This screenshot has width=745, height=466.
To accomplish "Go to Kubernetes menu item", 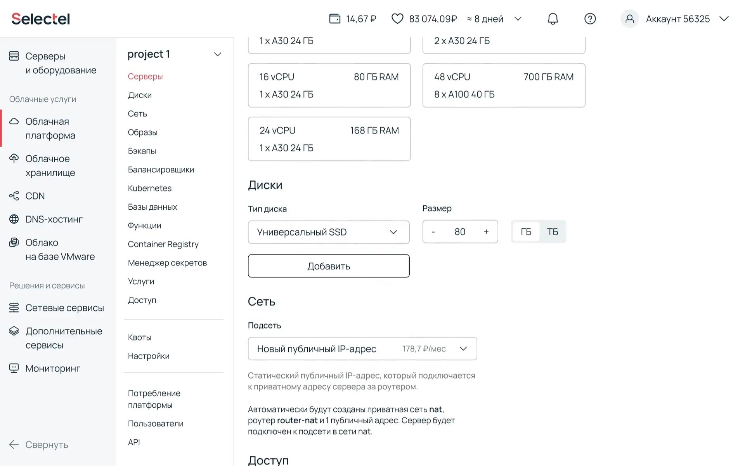I will (x=149, y=188).
